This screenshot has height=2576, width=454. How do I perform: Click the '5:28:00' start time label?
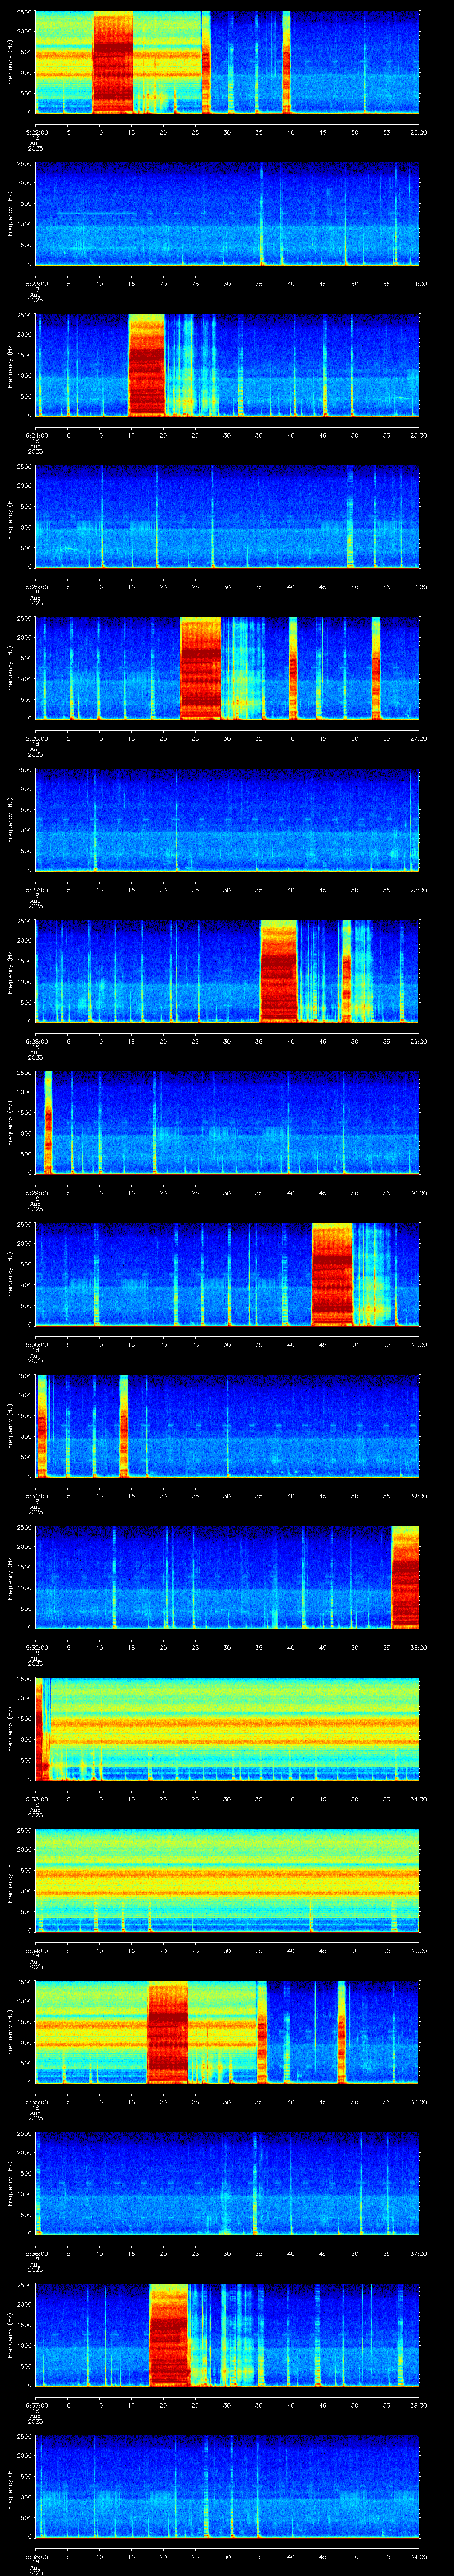(36, 1041)
